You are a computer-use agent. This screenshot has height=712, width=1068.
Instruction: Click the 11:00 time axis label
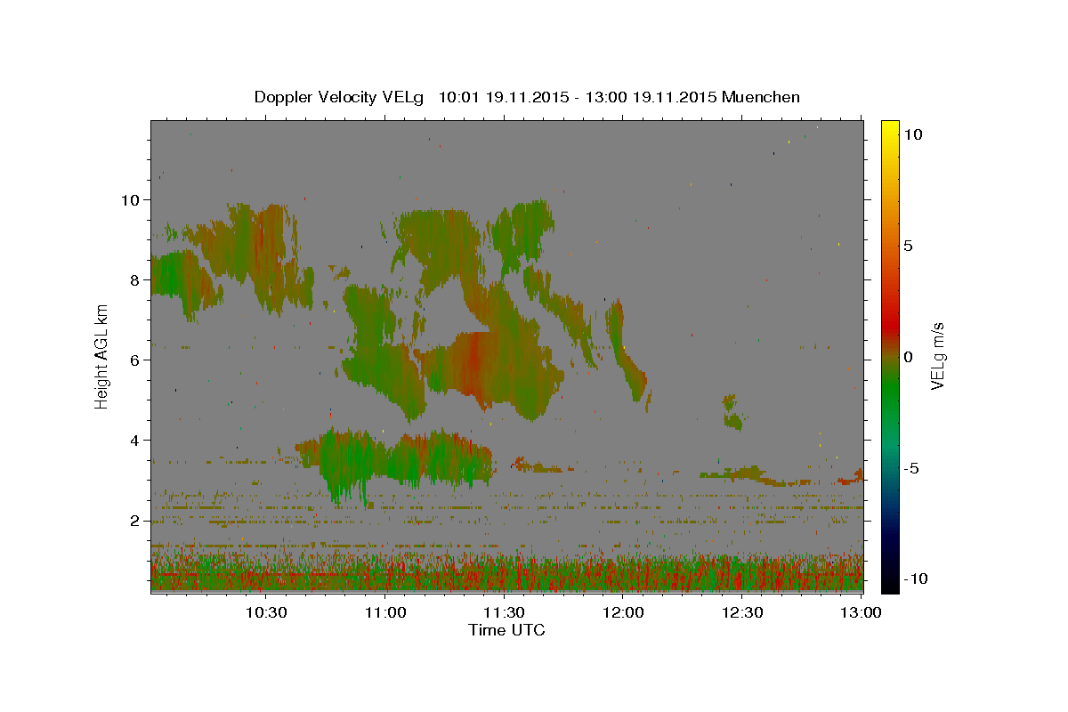[385, 612]
